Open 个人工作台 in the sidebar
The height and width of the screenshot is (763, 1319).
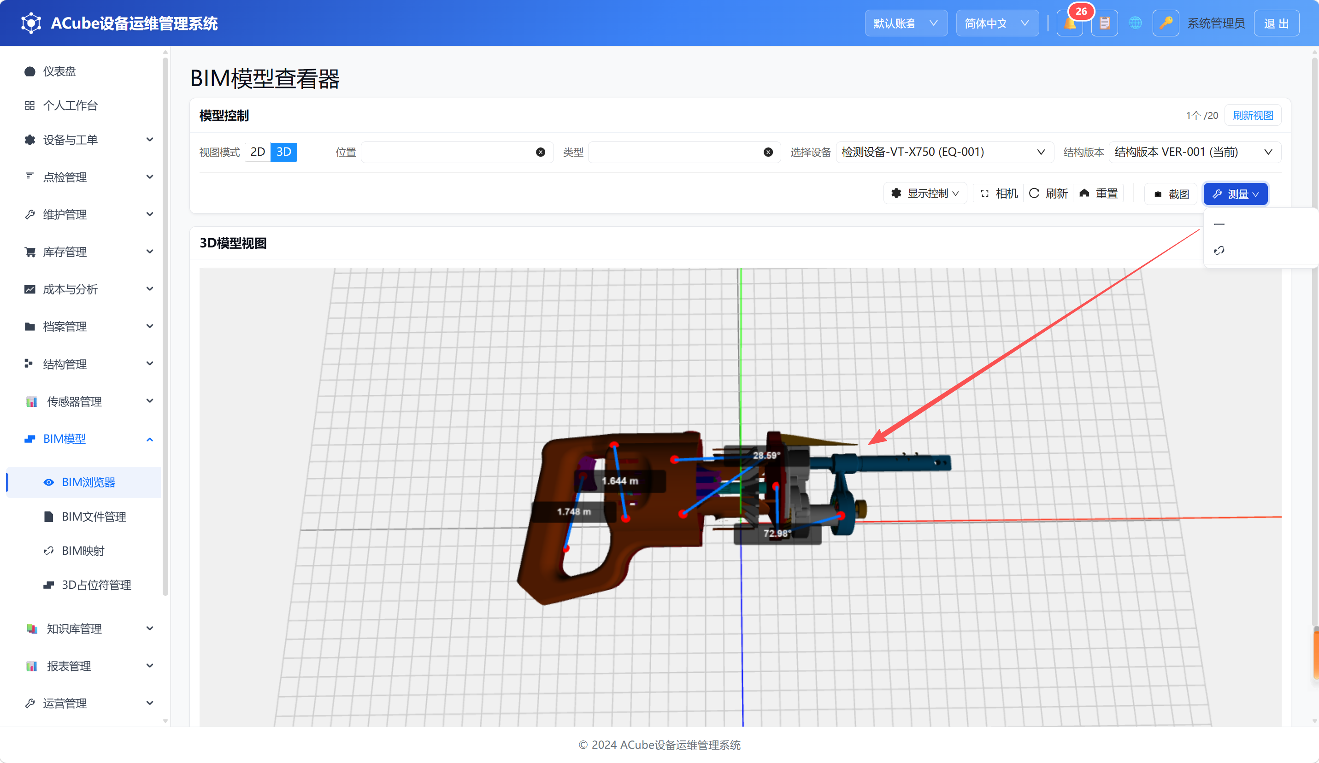coord(84,105)
